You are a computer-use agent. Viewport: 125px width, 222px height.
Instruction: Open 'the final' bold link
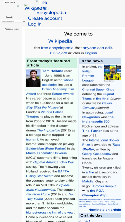click(103, 99)
